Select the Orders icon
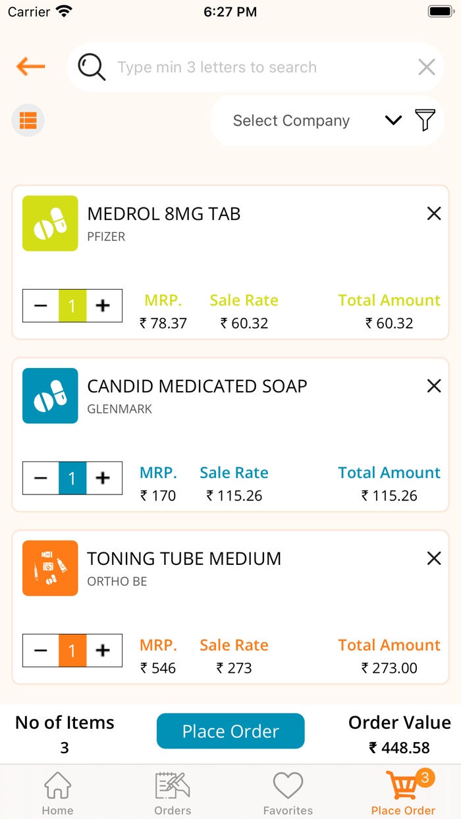This screenshot has height=819, width=461. coord(173,792)
